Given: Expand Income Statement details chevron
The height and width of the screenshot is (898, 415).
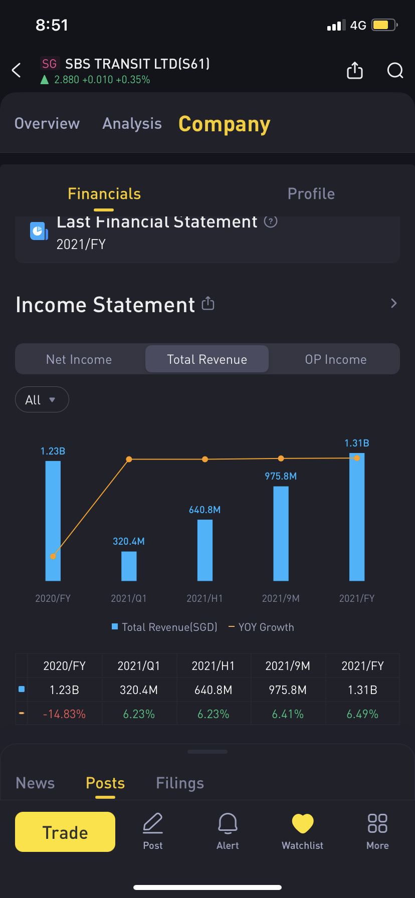Looking at the screenshot, I should tap(393, 303).
